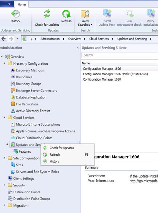Open Boundary Groups node

(26, 84)
